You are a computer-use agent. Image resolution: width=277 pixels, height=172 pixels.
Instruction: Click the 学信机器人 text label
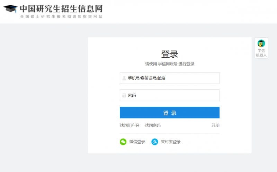[261, 53]
